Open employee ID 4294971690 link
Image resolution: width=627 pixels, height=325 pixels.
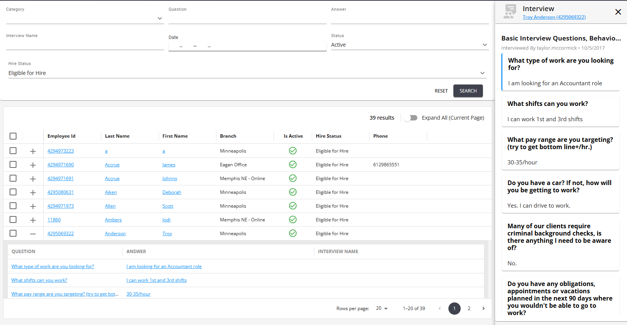pos(61,165)
